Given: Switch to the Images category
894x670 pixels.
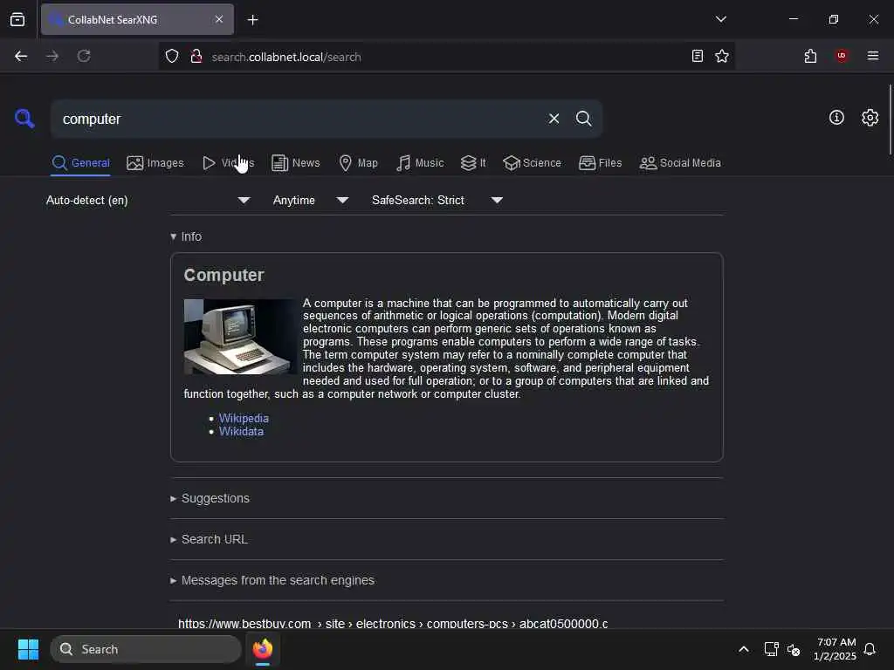Looking at the screenshot, I should 155,163.
